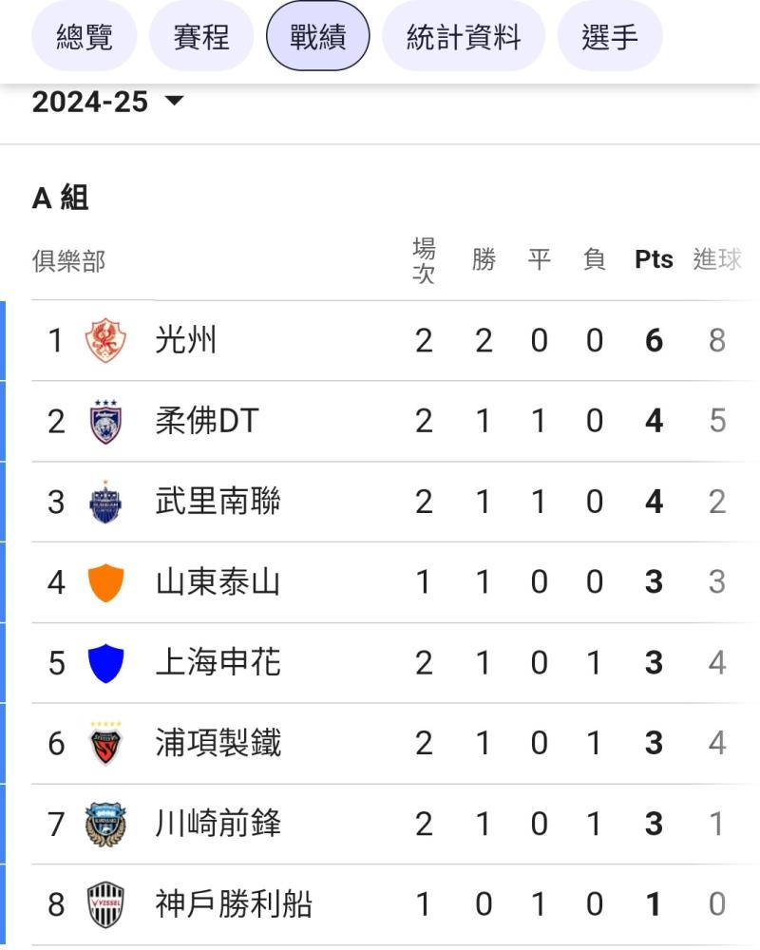
Task: Open the 神戶勝利船 team name link
Action: point(234,904)
